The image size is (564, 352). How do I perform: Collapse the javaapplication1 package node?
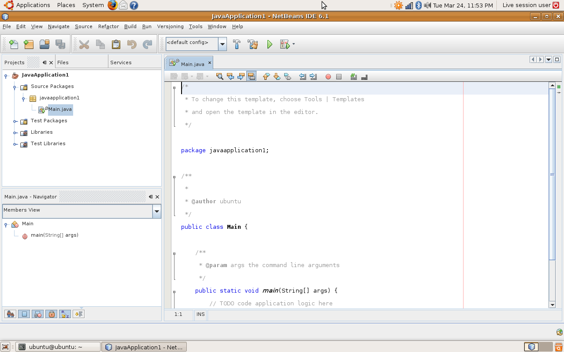pyautogui.click(x=24, y=99)
